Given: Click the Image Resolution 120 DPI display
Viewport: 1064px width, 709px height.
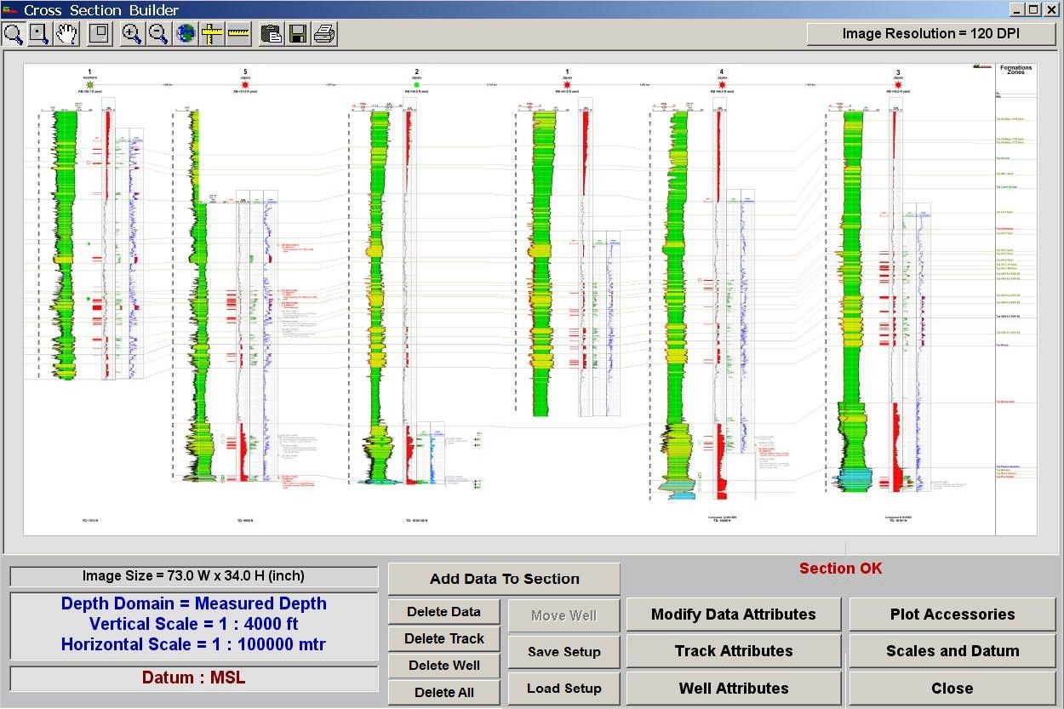Looking at the screenshot, I should pyautogui.click(x=932, y=33).
